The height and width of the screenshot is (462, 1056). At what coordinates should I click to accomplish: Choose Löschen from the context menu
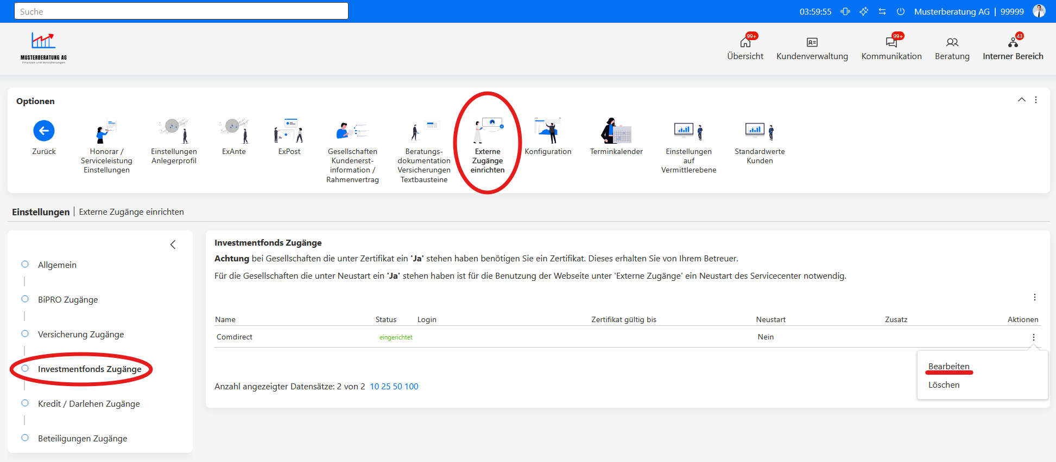[944, 385]
